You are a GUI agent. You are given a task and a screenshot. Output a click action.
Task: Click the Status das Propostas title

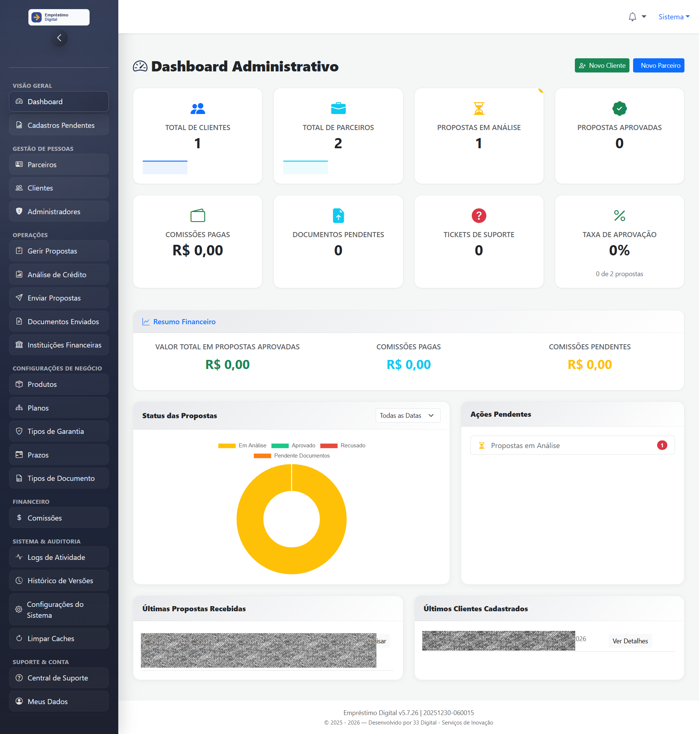pyautogui.click(x=179, y=415)
